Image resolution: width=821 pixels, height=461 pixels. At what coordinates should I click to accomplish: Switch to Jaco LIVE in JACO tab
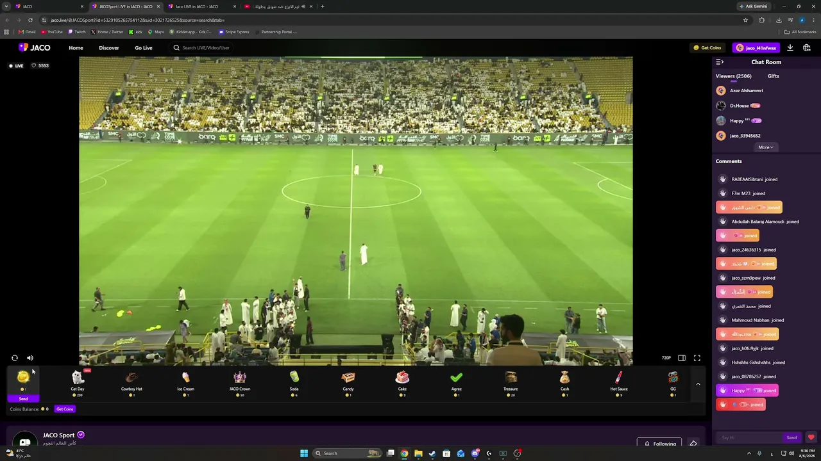point(200,6)
